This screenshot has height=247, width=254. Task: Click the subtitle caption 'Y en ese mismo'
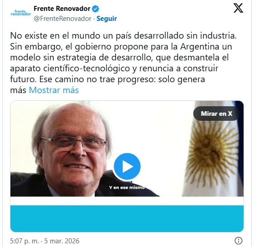point(127,188)
